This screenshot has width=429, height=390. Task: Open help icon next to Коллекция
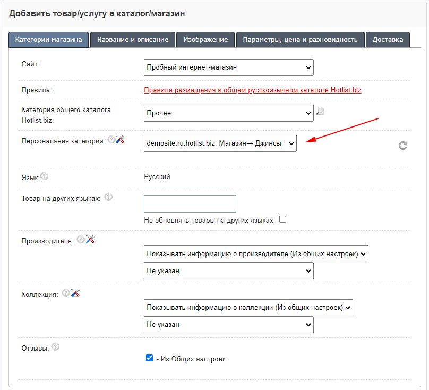tap(66, 293)
